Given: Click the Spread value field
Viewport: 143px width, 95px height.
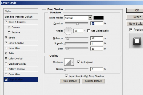Looking at the screenshot, I should [97, 43].
